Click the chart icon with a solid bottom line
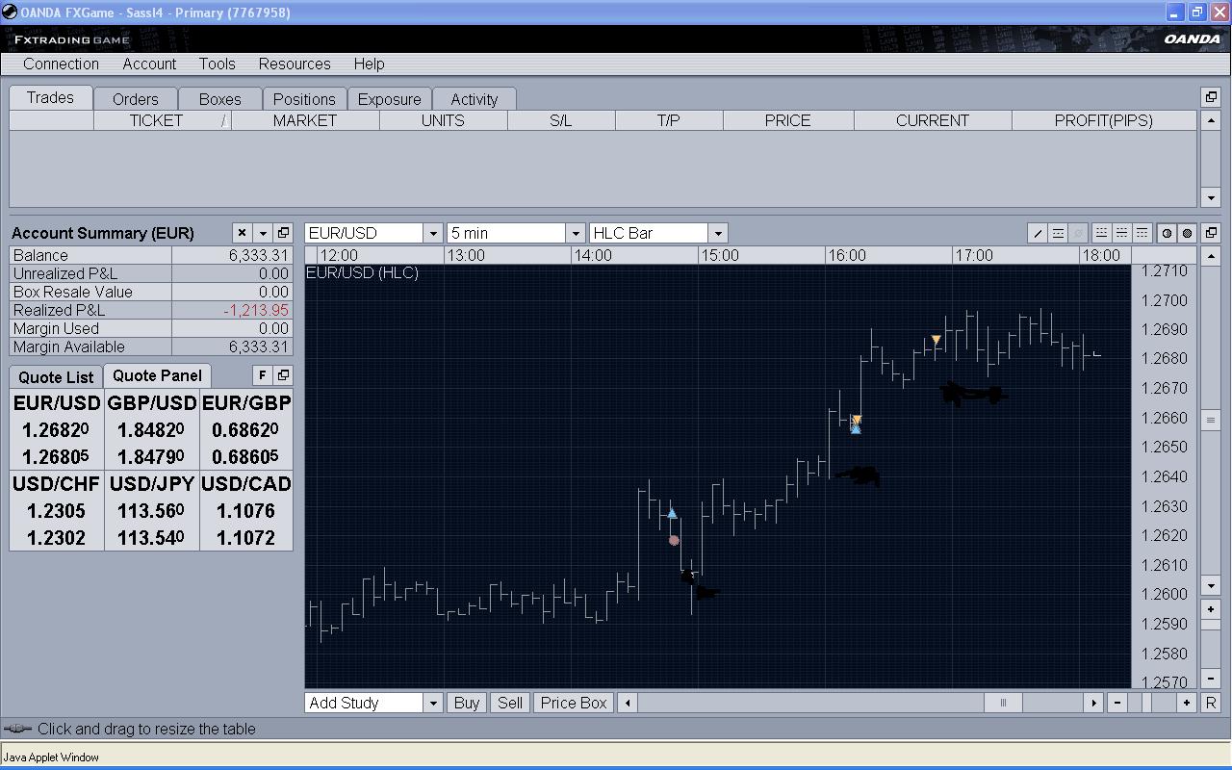Viewport: 1232px width, 770px height. pyautogui.click(x=1101, y=233)
